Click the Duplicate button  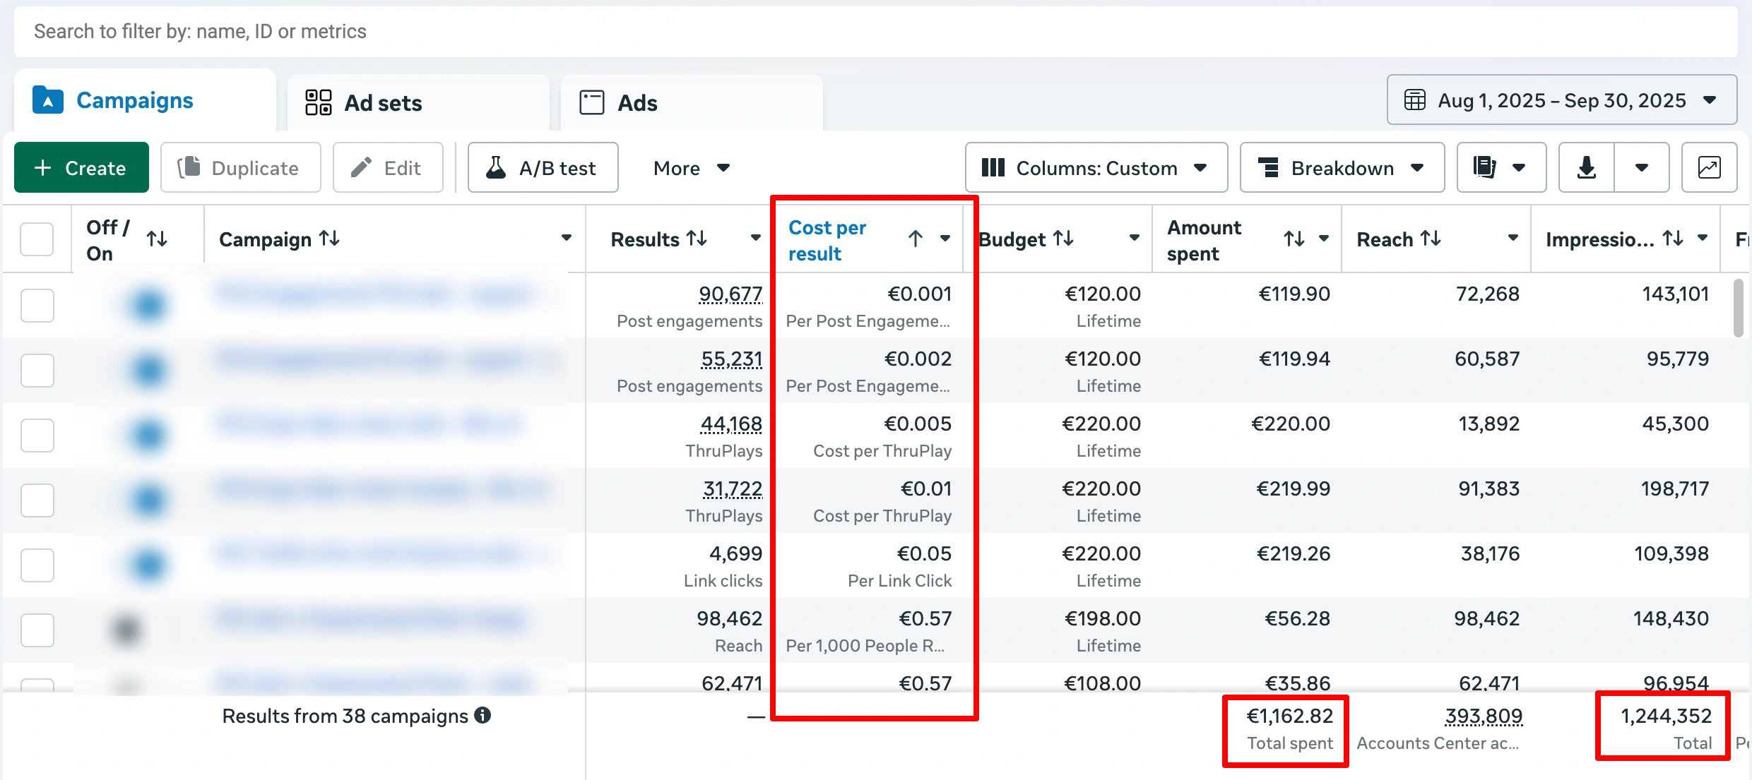click(240, 168)
